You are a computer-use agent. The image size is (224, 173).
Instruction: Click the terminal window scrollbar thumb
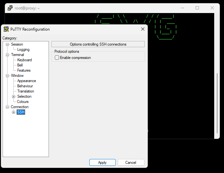click(217, 103)
